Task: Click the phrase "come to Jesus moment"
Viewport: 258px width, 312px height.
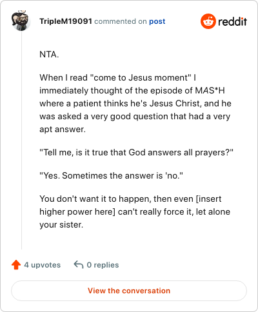Action: click(x=141, y=77)
